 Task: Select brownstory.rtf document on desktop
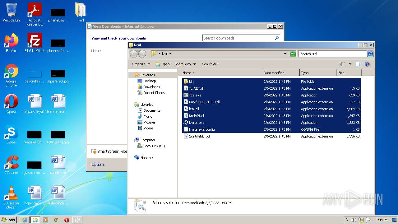pos(35,104)
